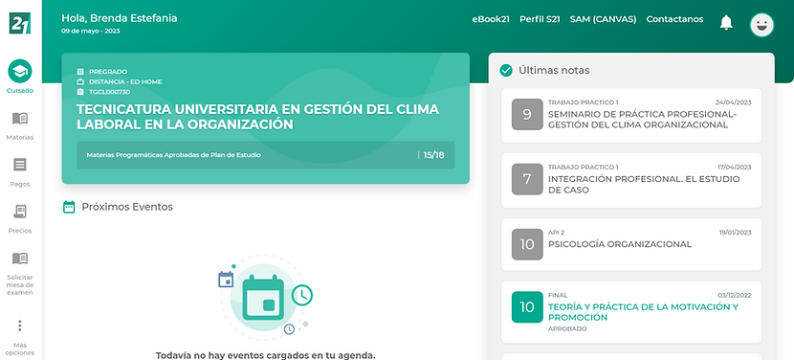The height and width of the screenshot is (360, 794).
Task: Open the notifications bell
Action: [726, 22]
